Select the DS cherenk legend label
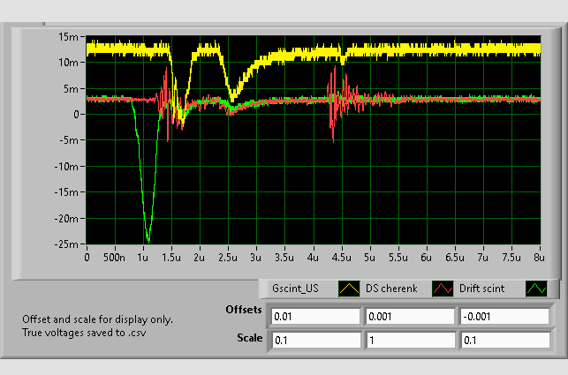This screenshot has height=375, width=568. pyautogui.click(x=393, y=289)
